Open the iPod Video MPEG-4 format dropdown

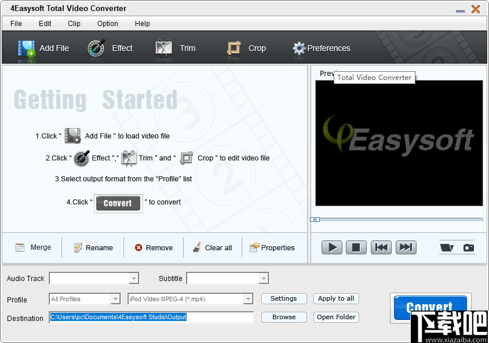248,298
